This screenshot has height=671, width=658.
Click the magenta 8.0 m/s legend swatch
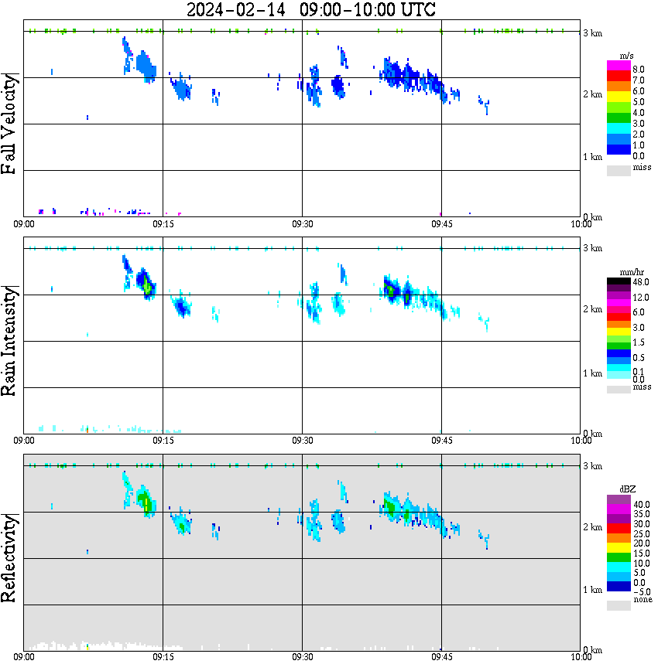click(x=619, y=66)
